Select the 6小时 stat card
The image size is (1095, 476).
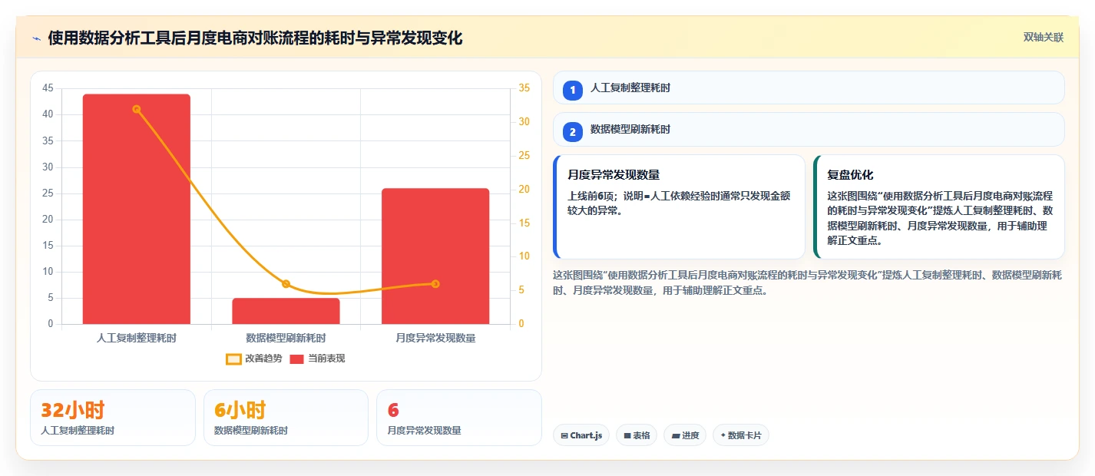coord(286,418)
